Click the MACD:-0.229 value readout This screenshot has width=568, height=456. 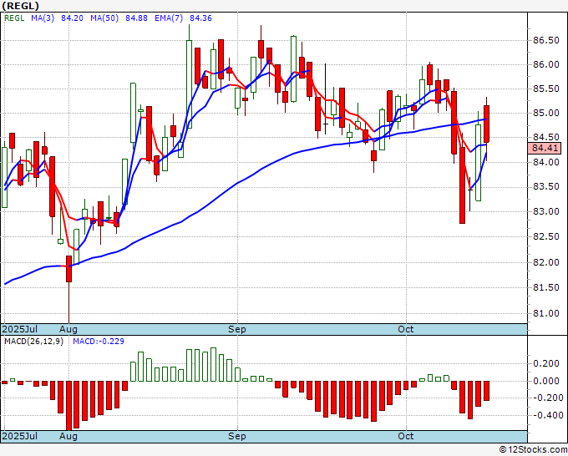point(99,342)
